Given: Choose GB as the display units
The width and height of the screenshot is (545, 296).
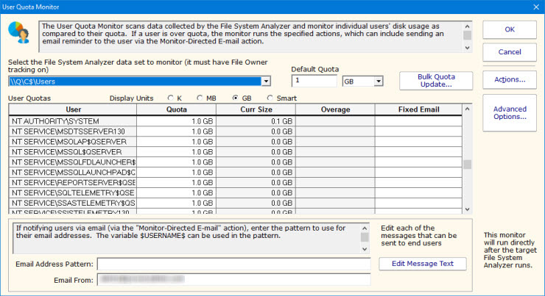Looking at the screenshot, I should (236, 98).
